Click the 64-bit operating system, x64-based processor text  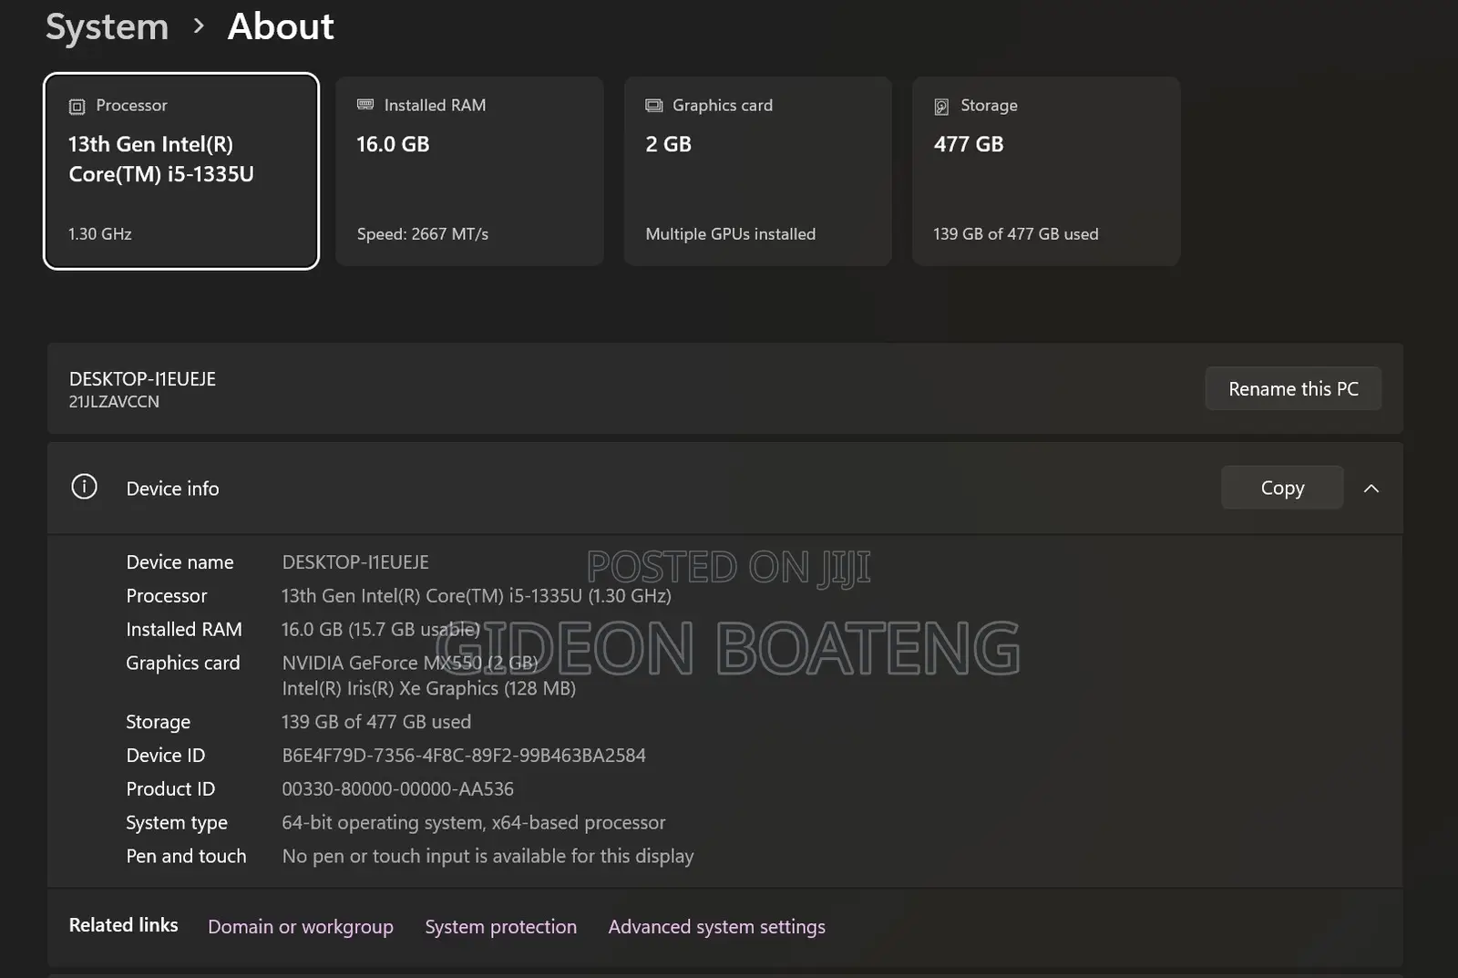474,823
